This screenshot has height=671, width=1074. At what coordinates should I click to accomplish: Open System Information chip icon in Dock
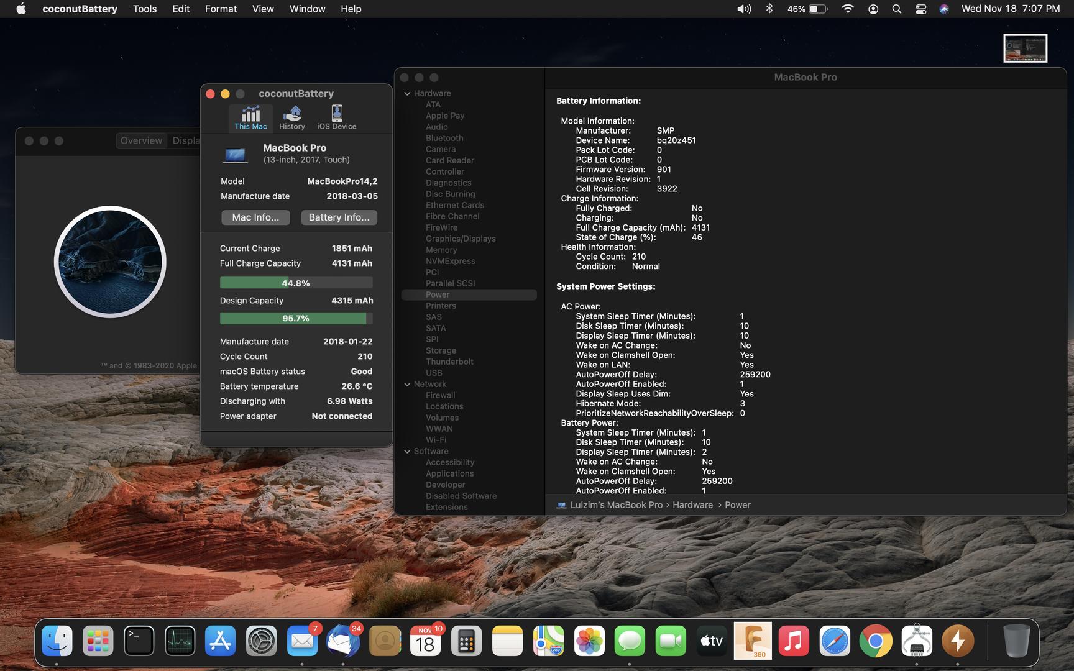917,641
